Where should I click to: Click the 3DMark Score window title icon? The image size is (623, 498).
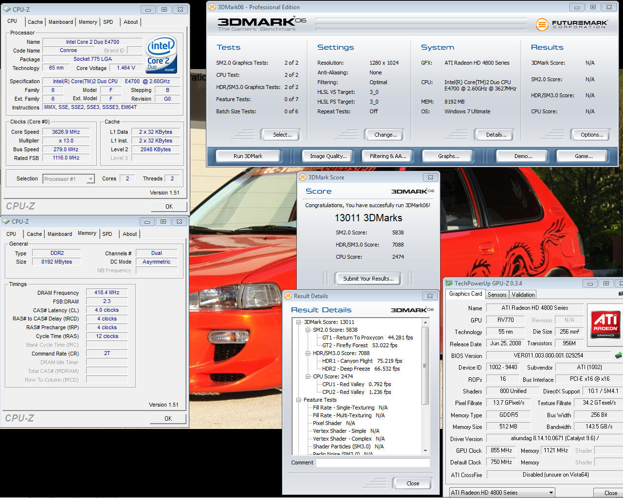302,177
